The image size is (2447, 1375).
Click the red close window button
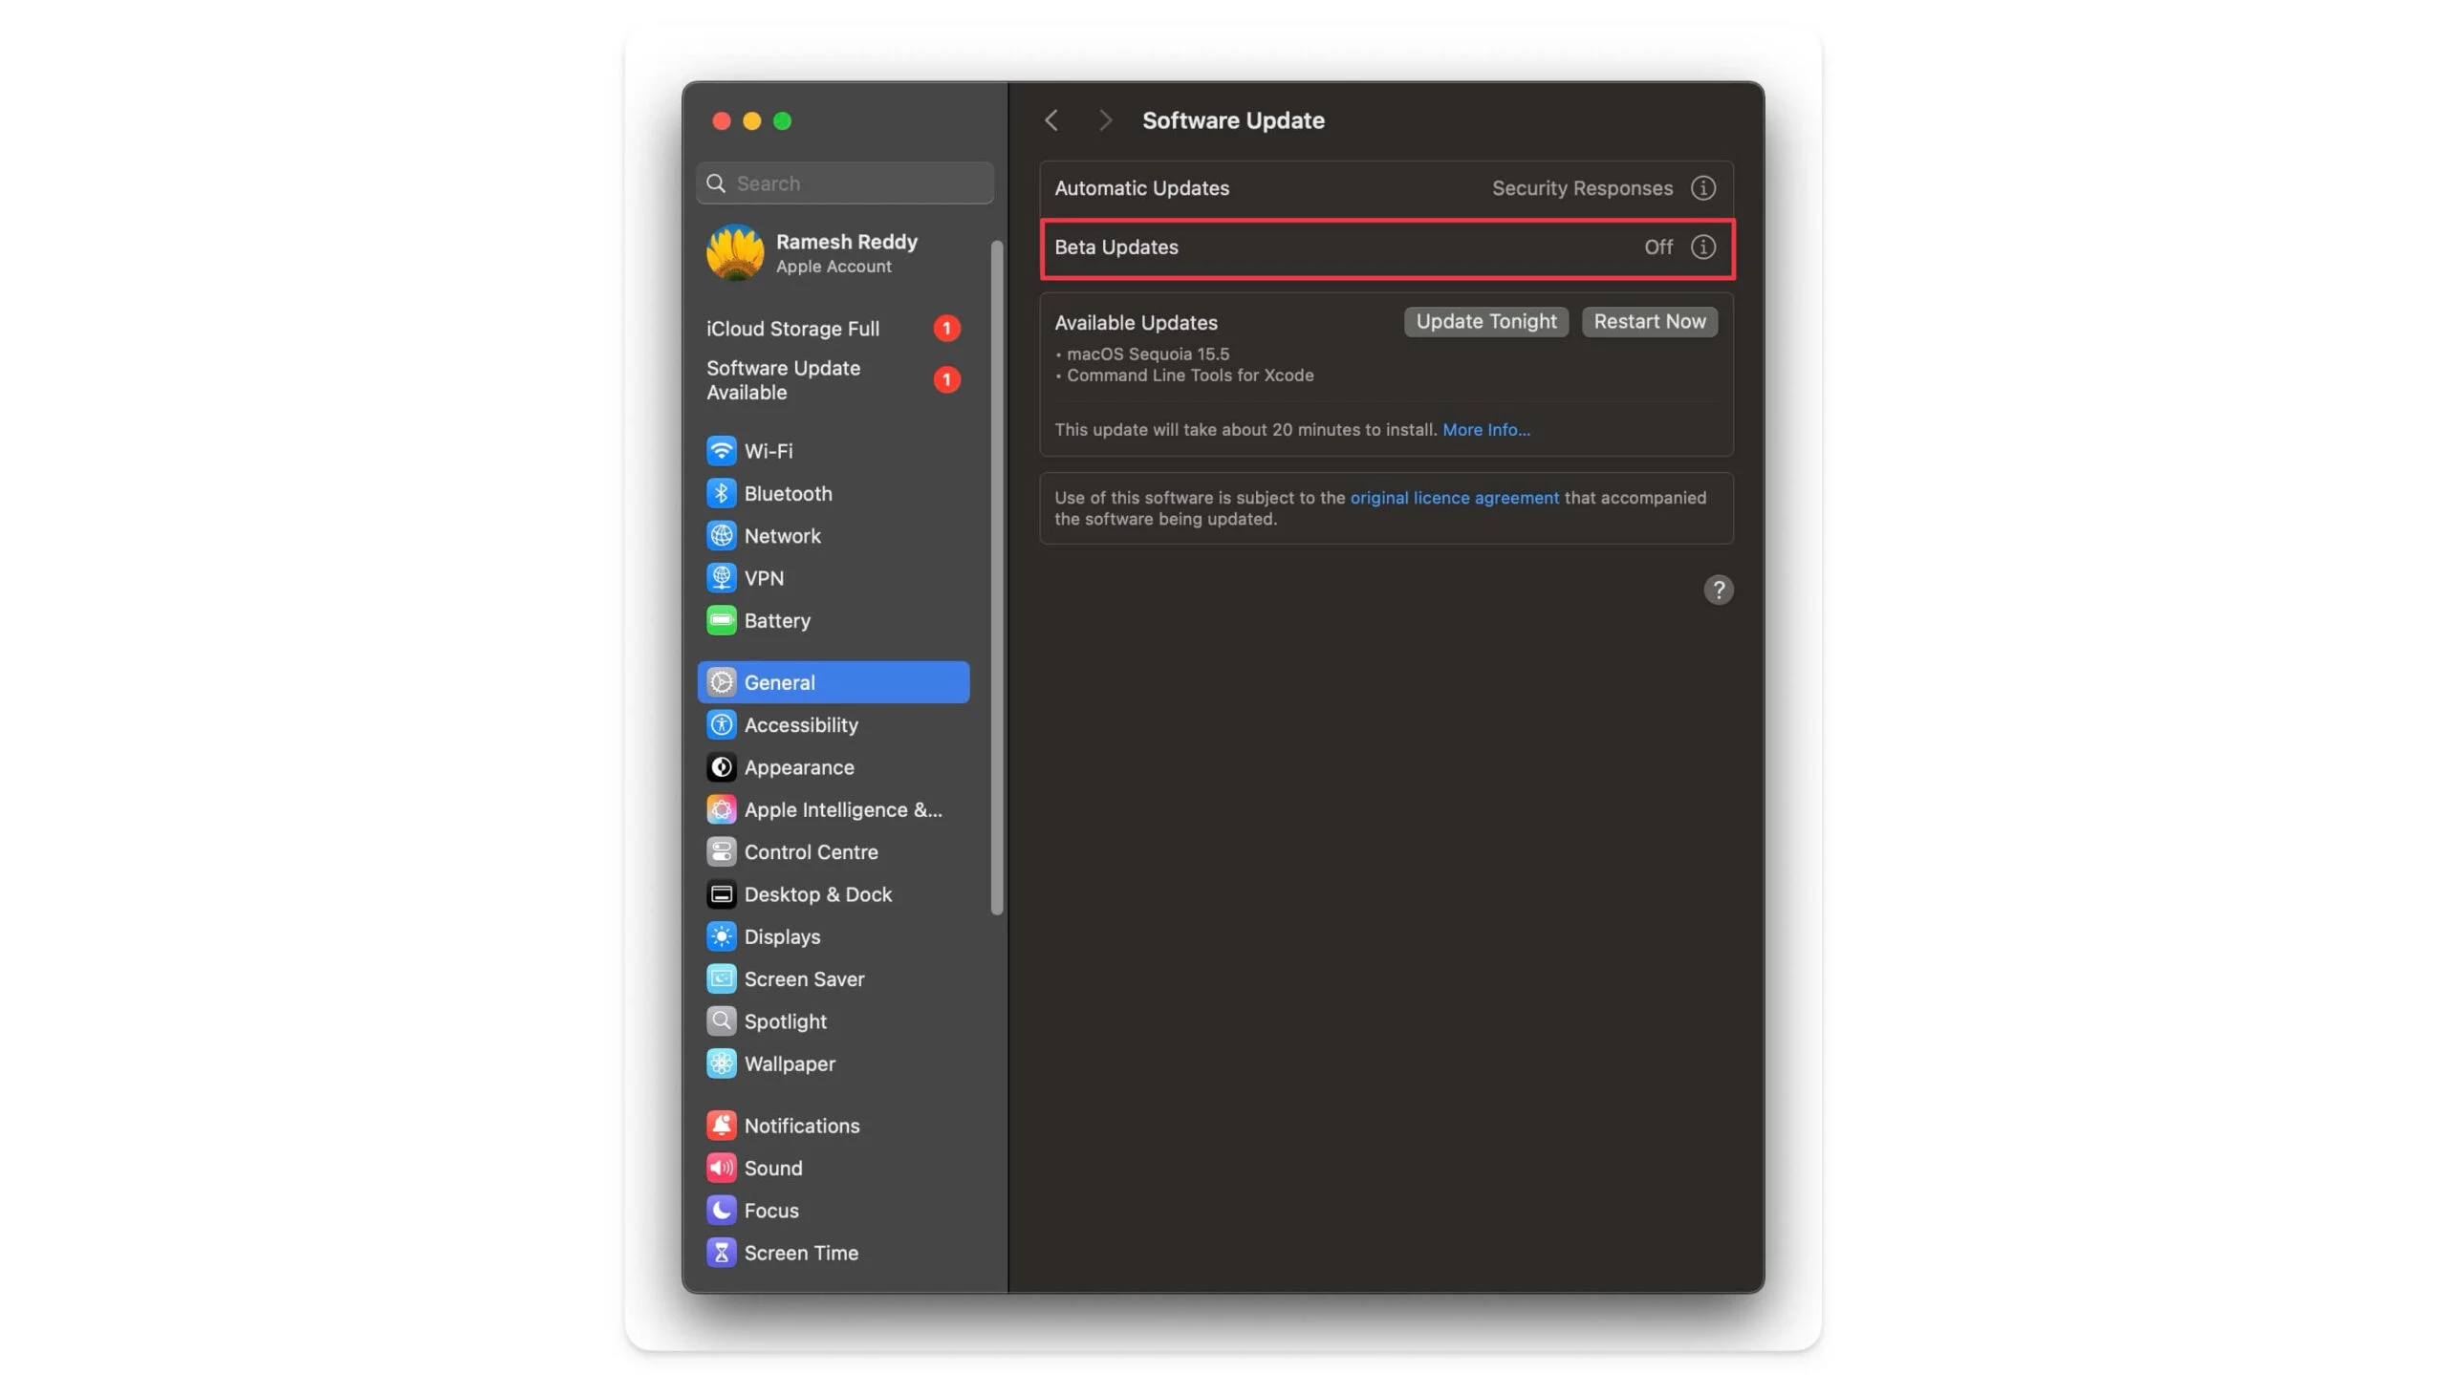pos(722,121)
